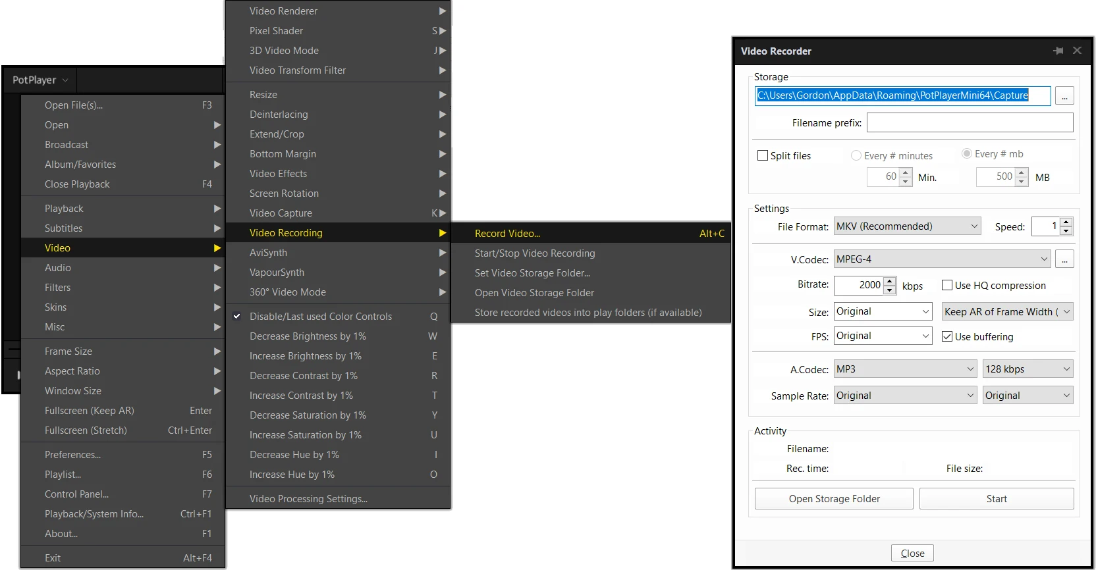
Task: Open the Aspect Ratio submenu
Action: coord(123,371)
